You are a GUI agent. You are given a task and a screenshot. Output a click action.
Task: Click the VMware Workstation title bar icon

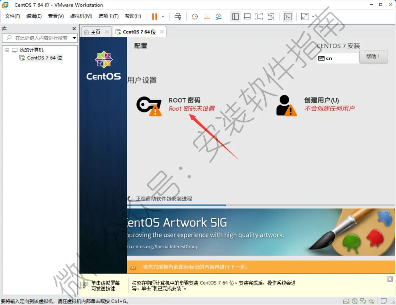point(5,5)
